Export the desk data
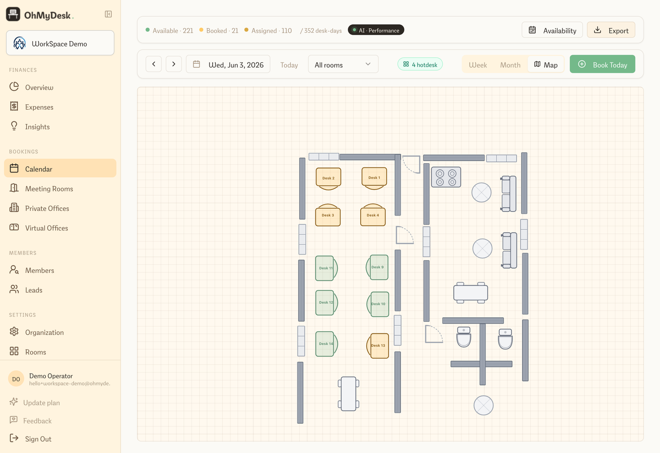Image resolution: width=660 pixels, height=453 pixels. (x=611, y=30)
